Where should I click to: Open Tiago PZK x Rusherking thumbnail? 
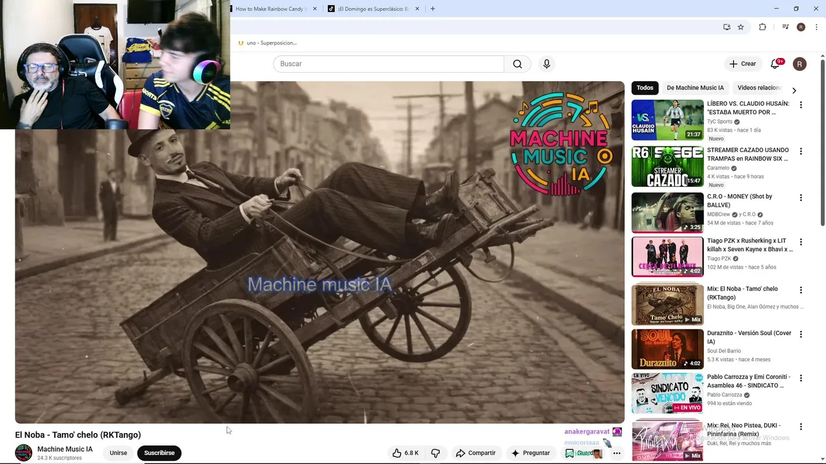pos(667,257)
